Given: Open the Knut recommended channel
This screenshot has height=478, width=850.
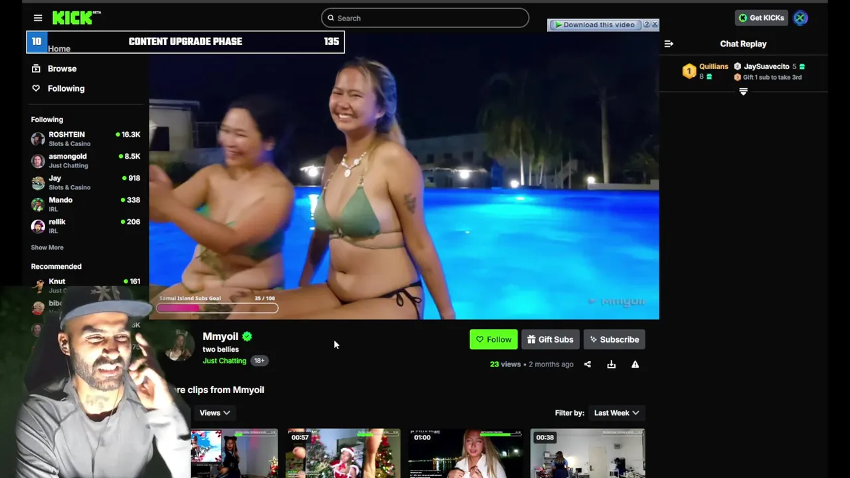Looking at the screenshot, I should point(86,285).
